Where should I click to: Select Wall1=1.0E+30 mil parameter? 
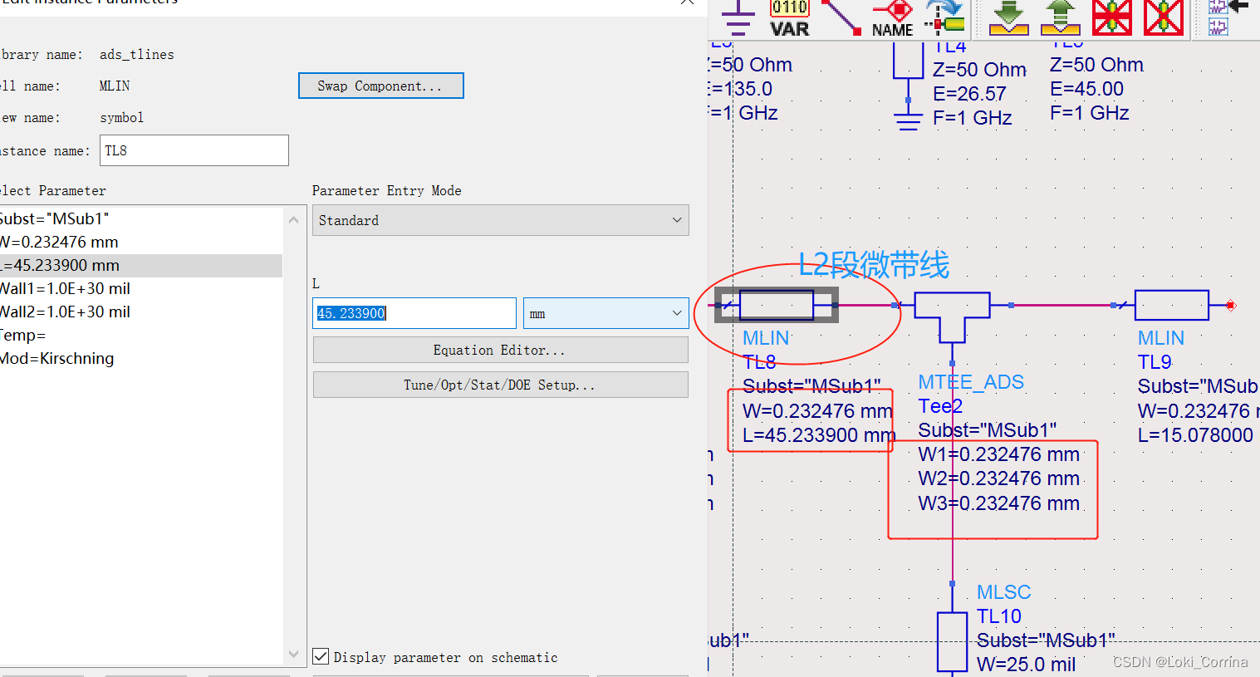[x=141, y=288]
